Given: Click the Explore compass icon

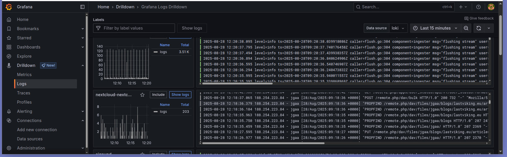Looking at the screenshot, I should [x=9, y=56].
